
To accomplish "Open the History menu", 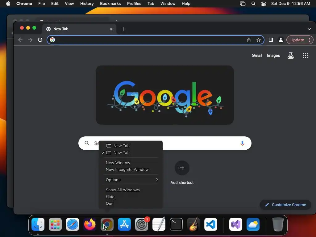I will point(87,4).
